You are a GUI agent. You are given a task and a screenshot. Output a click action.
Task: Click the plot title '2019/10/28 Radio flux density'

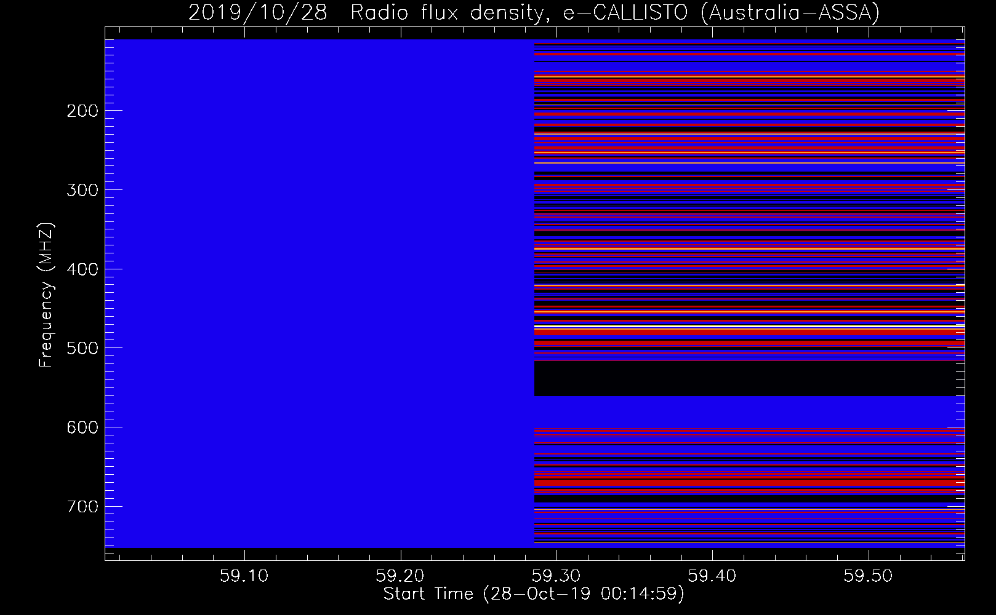533,12
